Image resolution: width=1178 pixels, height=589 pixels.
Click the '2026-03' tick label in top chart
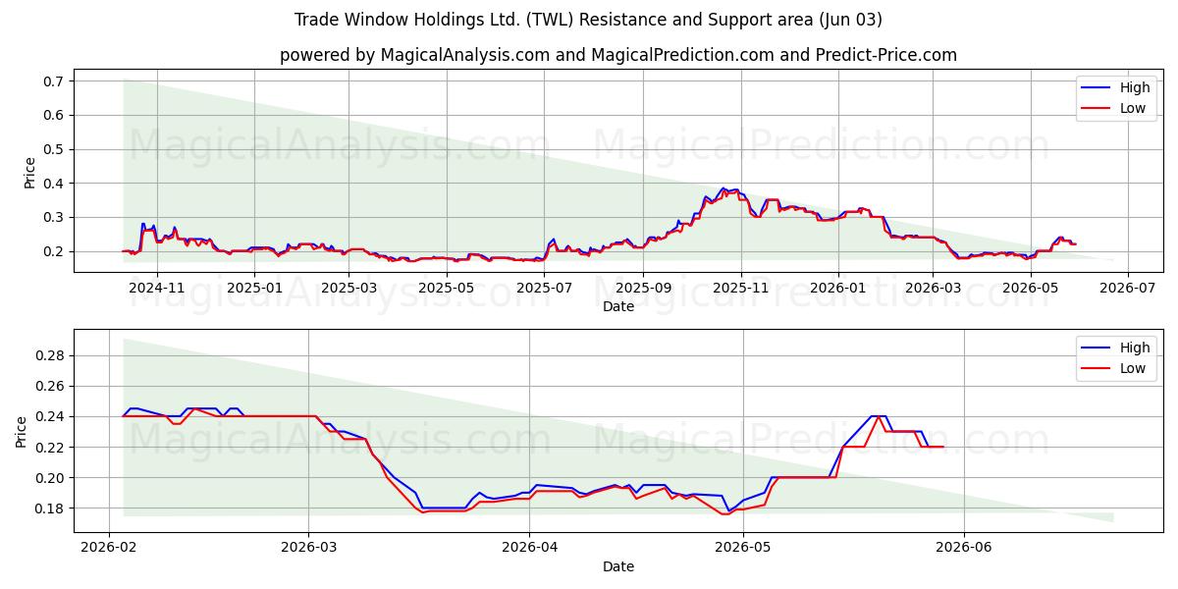click(932, 288)
